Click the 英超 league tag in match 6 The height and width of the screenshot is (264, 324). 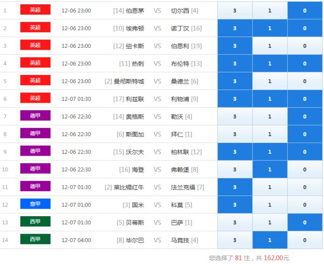point(35,98)
